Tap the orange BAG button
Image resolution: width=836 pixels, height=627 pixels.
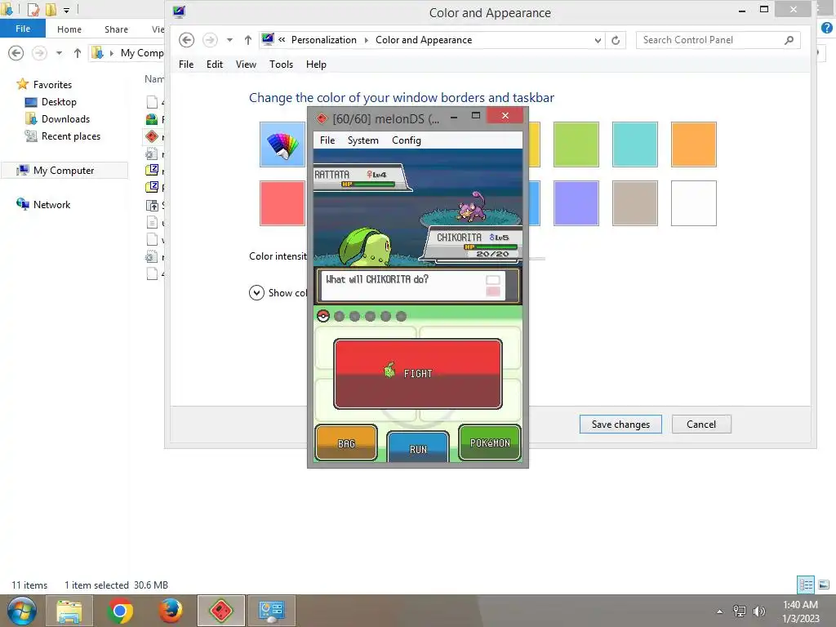click(346, 442)
